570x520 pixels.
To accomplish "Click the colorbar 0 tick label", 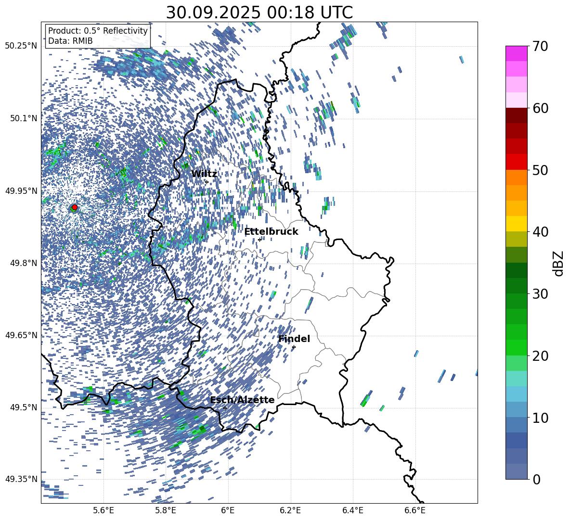I will [x=536, y=479].
